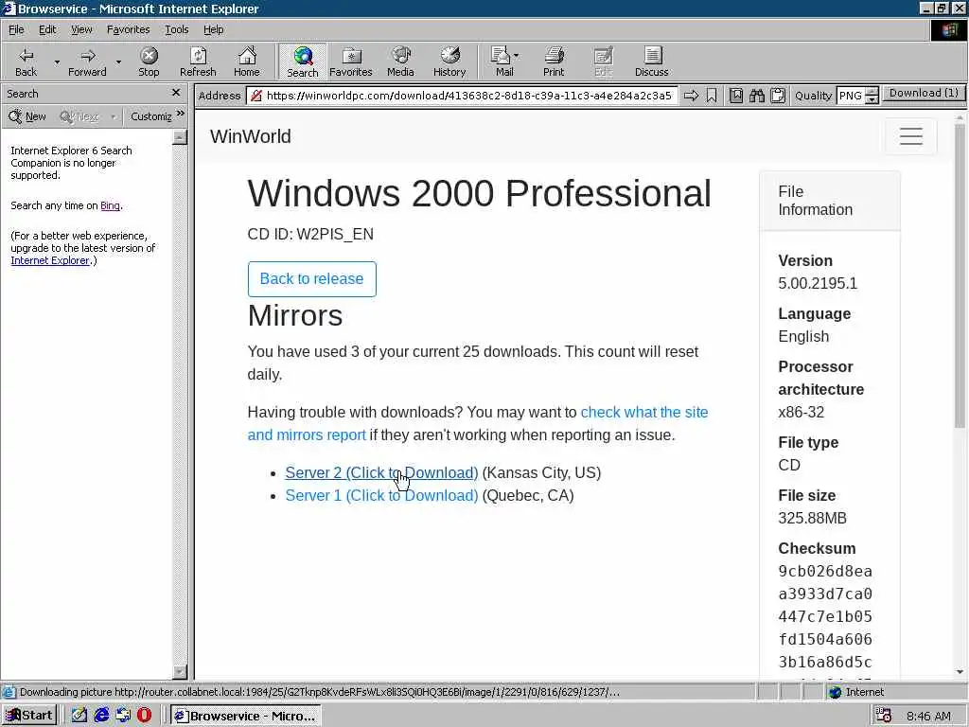Screen dimensions: 969x727
Task: Click the bookmark ribbon icon
Action: coord(712,96)
